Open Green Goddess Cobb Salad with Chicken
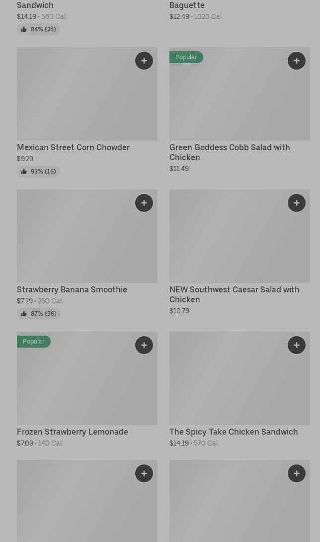This screenshot has height=542, width=320. pos(229,152)
